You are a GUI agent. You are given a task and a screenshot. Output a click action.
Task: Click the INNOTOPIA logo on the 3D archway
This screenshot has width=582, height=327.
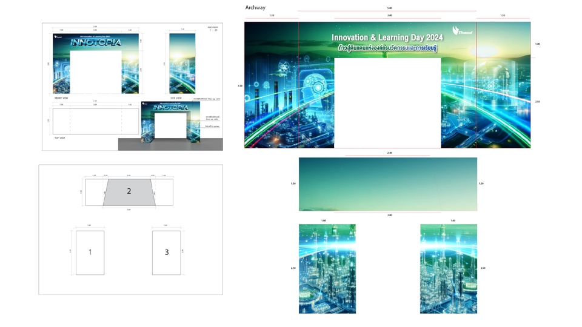pyautogui.click(x=170, y=108)
